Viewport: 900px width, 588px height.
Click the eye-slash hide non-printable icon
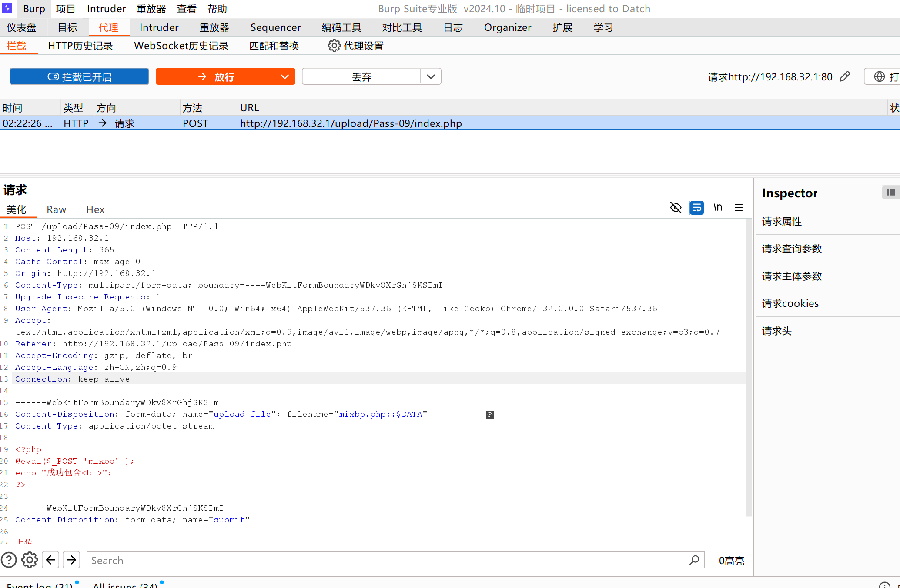pos(676,208)
